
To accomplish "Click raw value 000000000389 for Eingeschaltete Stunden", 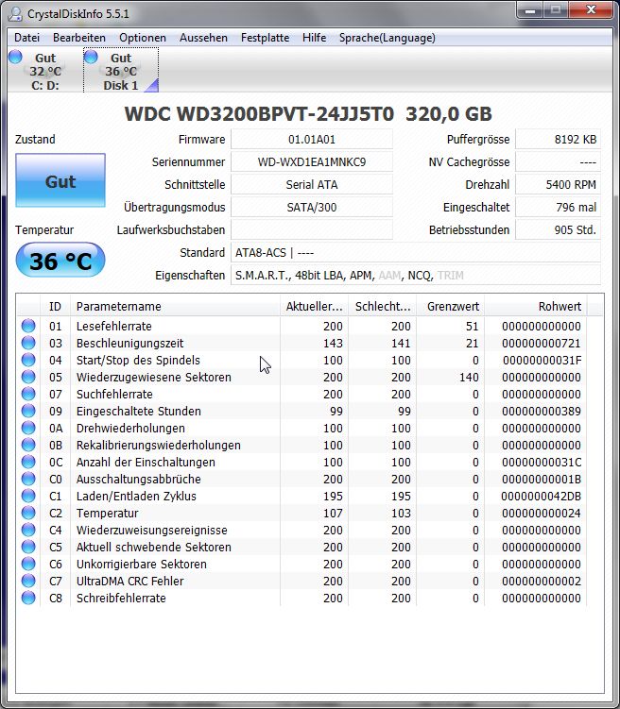I will pos(542,411).
